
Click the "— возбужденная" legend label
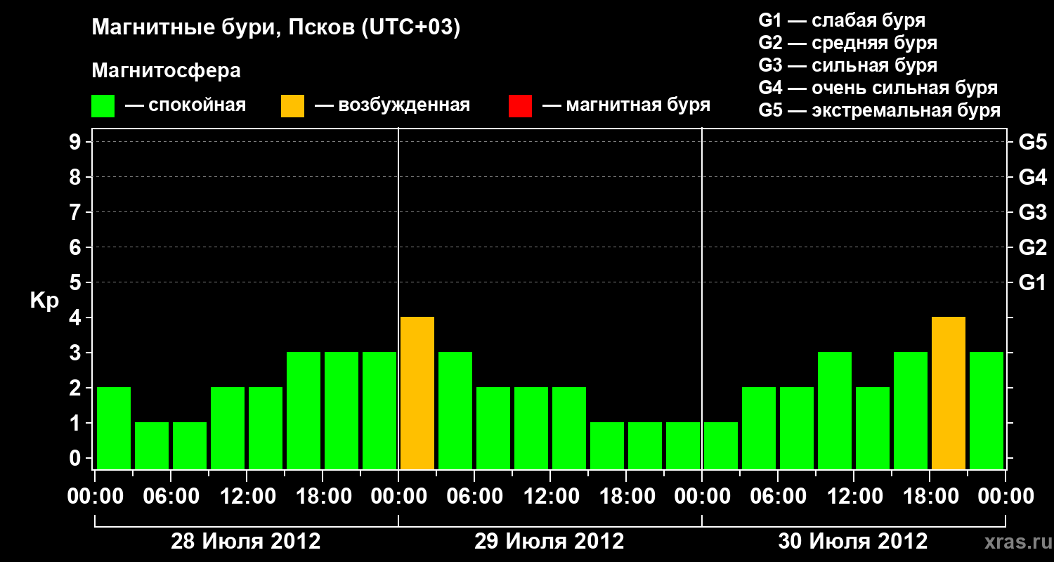pyautogui.click(x=392, y=106)
